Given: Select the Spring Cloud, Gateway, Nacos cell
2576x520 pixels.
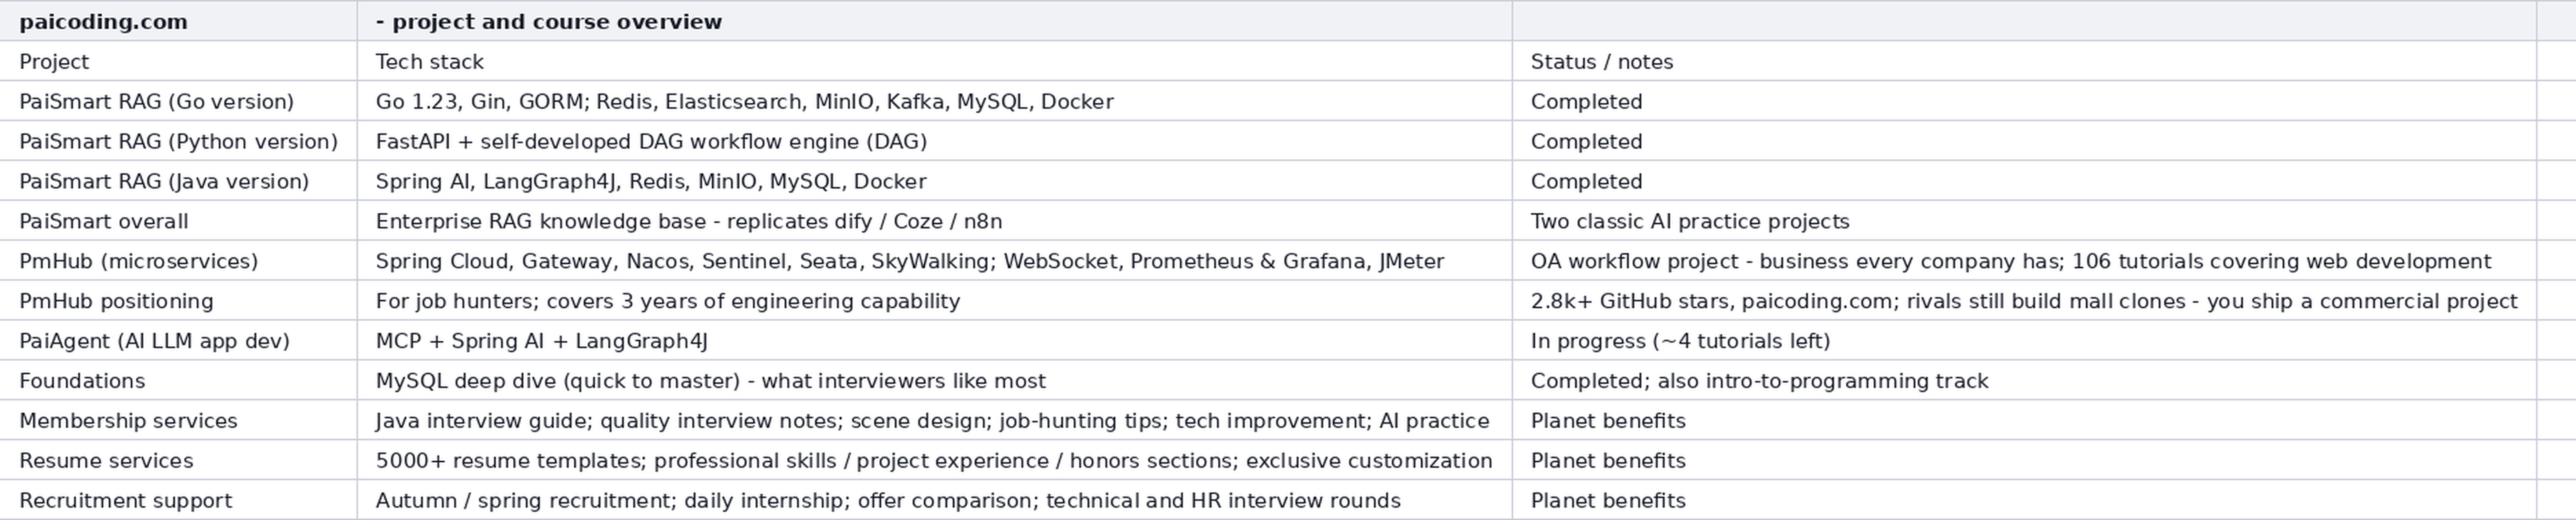Looking at the screenshot, I should click(x=934, y=261).
